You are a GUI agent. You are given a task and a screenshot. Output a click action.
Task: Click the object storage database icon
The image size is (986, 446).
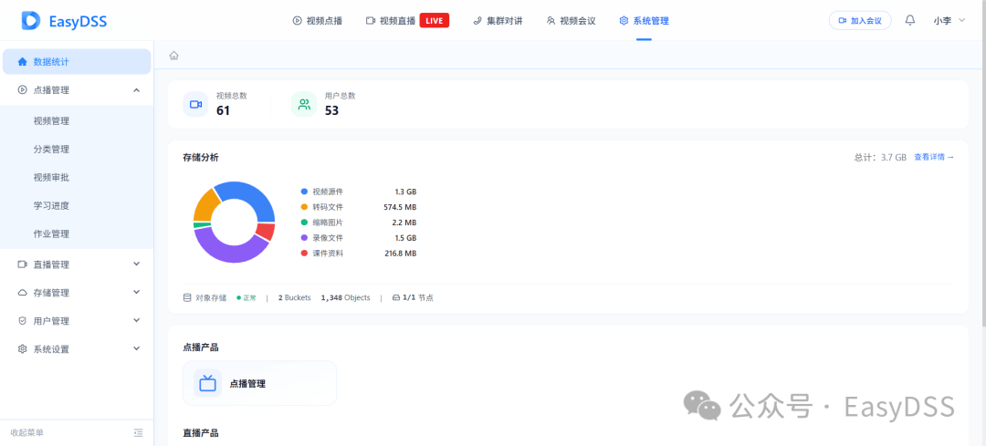point(187,297)
